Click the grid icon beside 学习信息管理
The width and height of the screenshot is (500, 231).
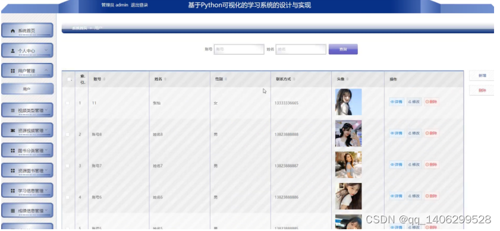pyautogui.click(x=12, y=191)
